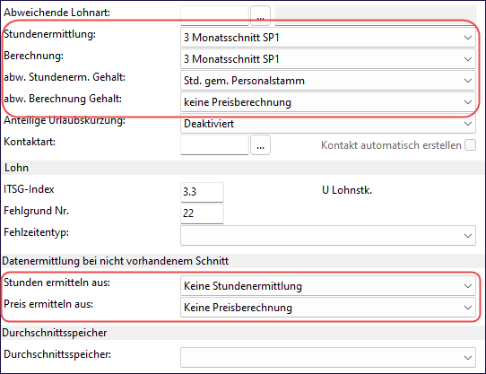Enable Kontakt automatisch erstellen checkbox
486x374 pixels.
(470, 144)
